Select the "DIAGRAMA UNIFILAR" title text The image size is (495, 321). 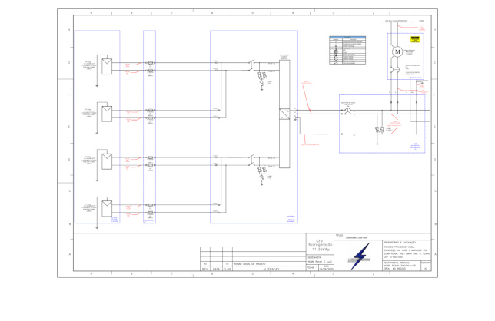coord(357,237)
